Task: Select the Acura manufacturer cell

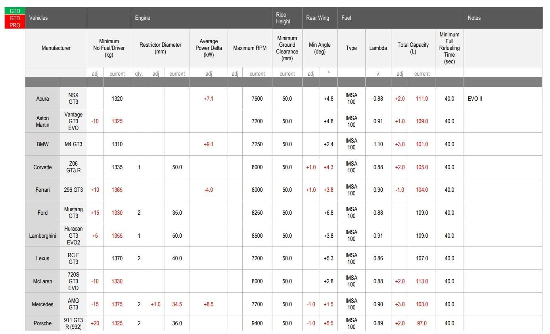Action: (x=42, y=99)
